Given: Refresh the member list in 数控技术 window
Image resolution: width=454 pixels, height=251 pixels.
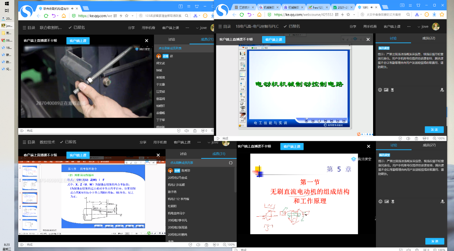Looking at the screenshot, I should 231,163.
